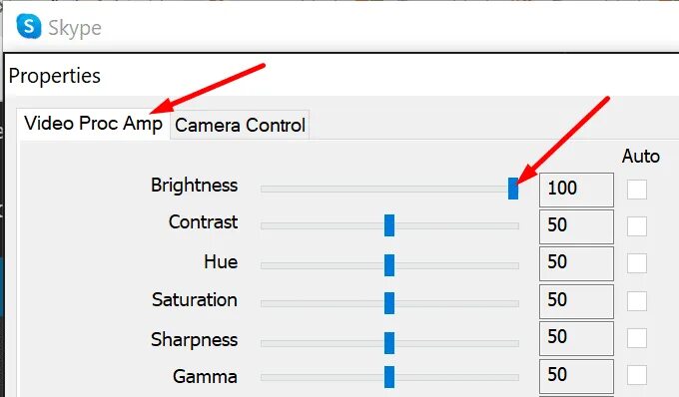
Task: Switch to the Camera Control tab
Action: [x=240, y=125]
